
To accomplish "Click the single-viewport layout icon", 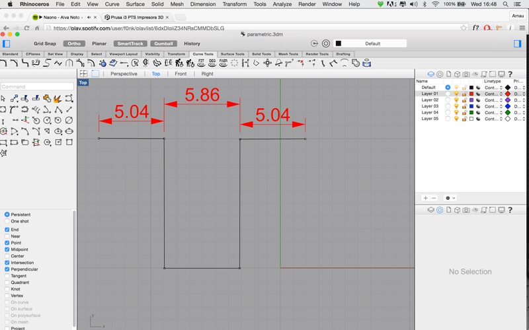I will [x=95, y=74].
